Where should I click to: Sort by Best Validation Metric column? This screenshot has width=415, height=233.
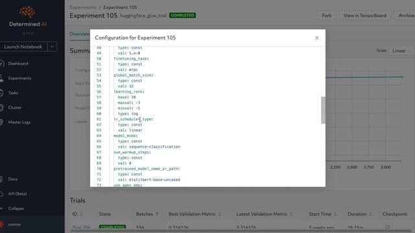[x=195, y=214]
